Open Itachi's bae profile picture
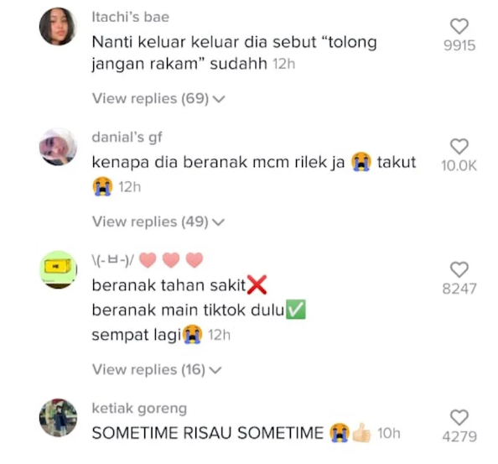498x464 pixels. [x=58, y=26]
